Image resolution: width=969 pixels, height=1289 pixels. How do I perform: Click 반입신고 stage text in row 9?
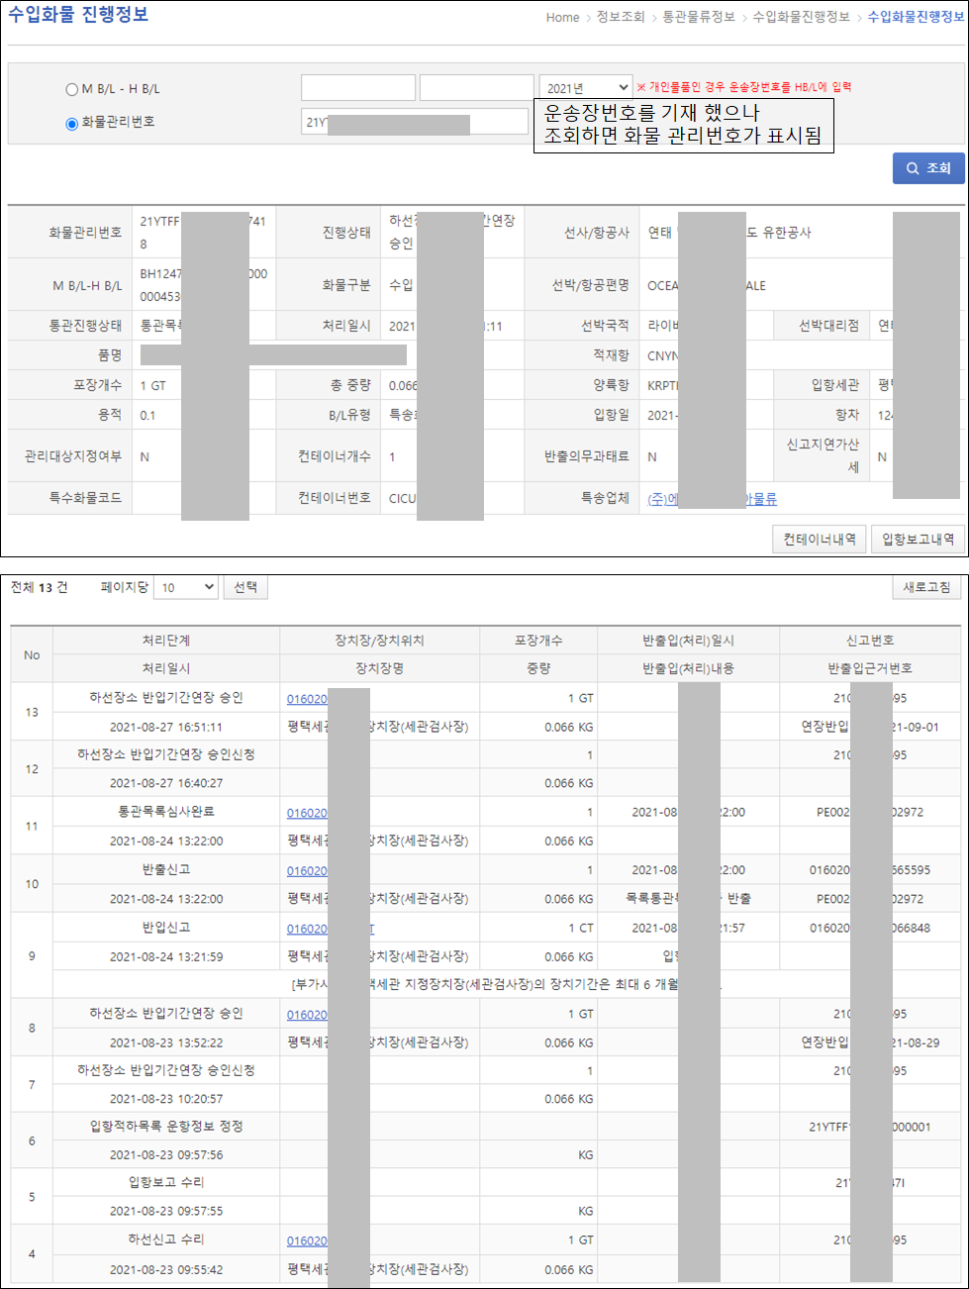click(x=166, y=928)
